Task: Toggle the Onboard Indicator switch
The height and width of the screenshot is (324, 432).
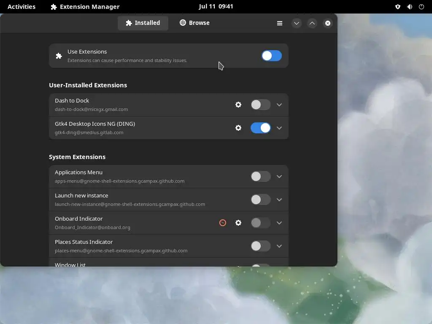Action: tap(261, 223)
